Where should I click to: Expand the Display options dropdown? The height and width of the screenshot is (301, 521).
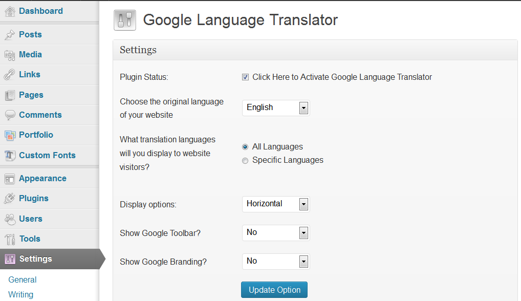click(275, 204)
